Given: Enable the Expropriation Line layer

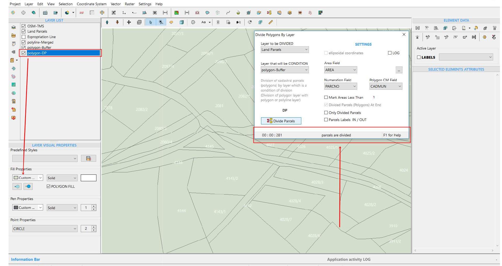Looking at the screenshot, I should pyautogui.click(x=24, y=37).
